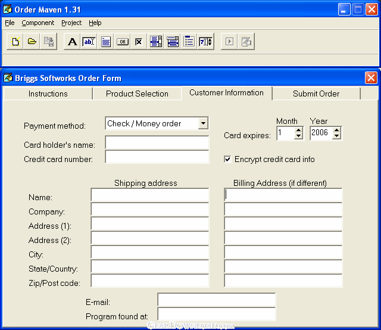The width and height of the screenshot is (381, 330).
Task: Click the 'Payment method:' label
Action: (55, 126)
